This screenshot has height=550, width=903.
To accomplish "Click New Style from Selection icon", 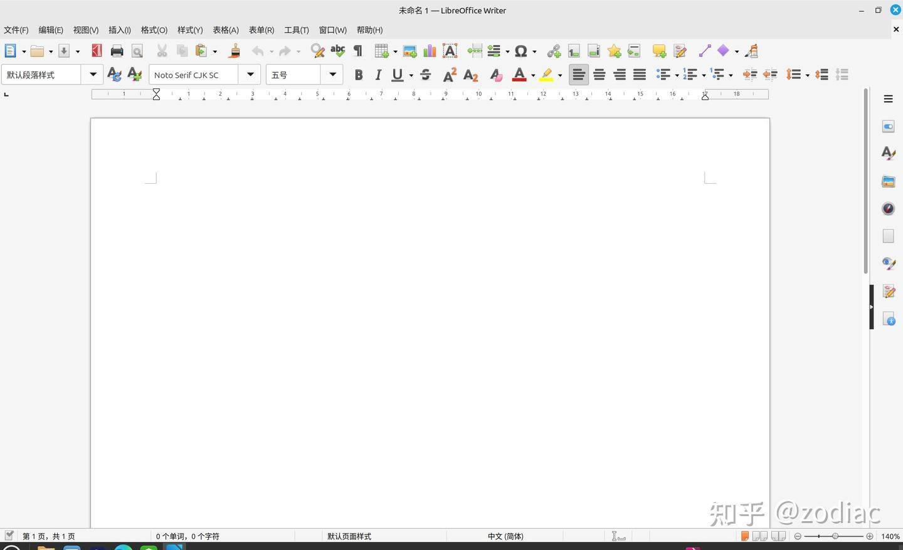I will click(134, 75).
